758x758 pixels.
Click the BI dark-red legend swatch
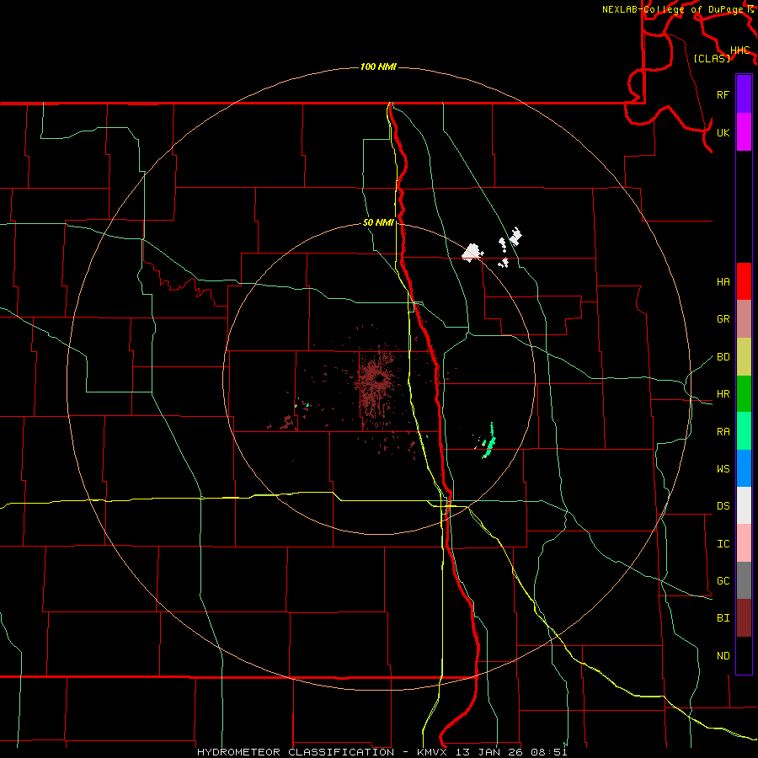click(744, 618)
